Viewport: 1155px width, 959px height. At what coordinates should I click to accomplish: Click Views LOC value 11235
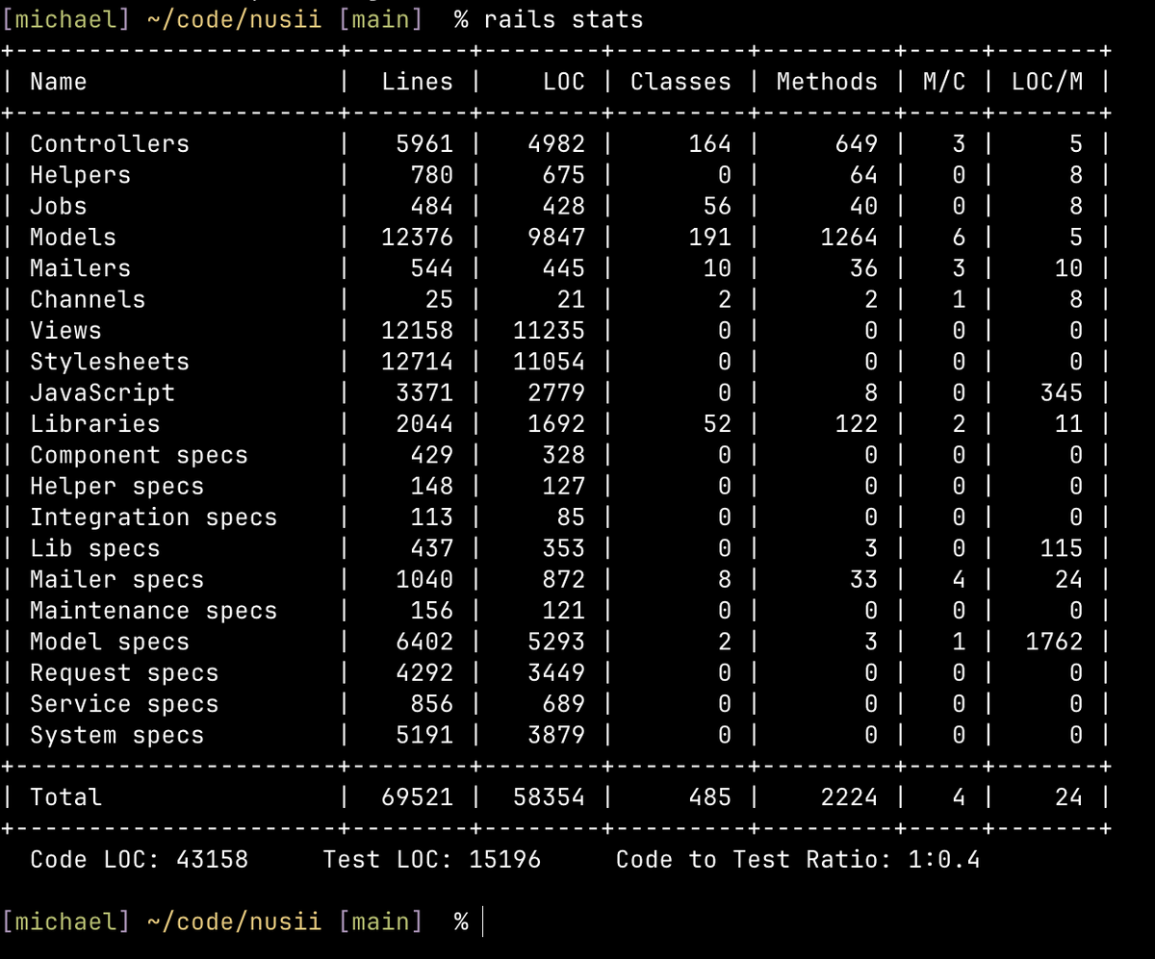(x=549, y=331)
